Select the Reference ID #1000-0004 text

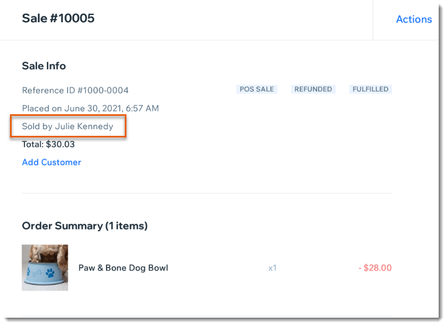coord(75,90)
